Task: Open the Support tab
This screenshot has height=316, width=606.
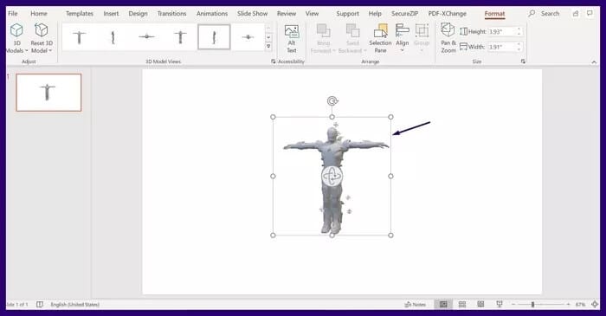Action: point(347,14)
